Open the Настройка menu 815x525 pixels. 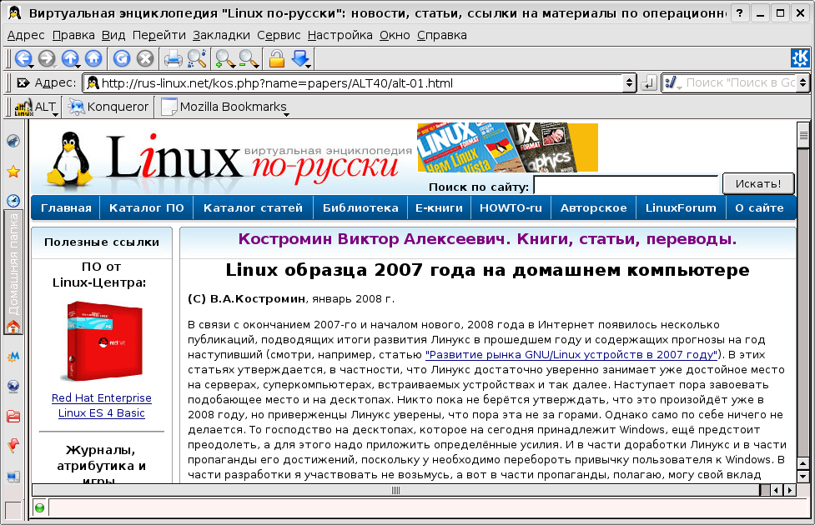(x=340, y=35)
